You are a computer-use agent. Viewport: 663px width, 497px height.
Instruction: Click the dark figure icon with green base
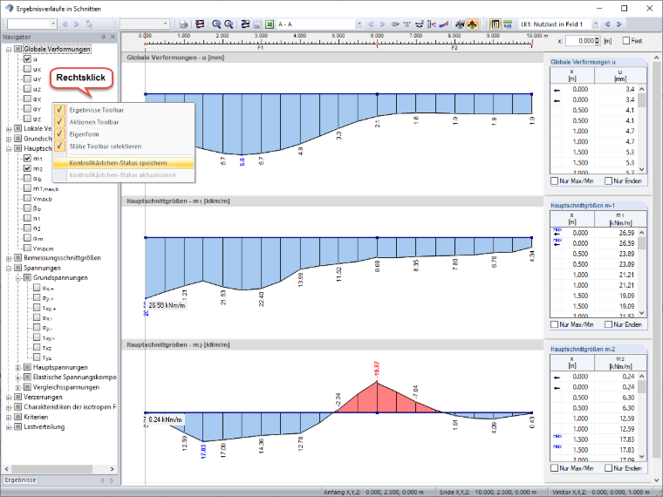tap(460, 24)
